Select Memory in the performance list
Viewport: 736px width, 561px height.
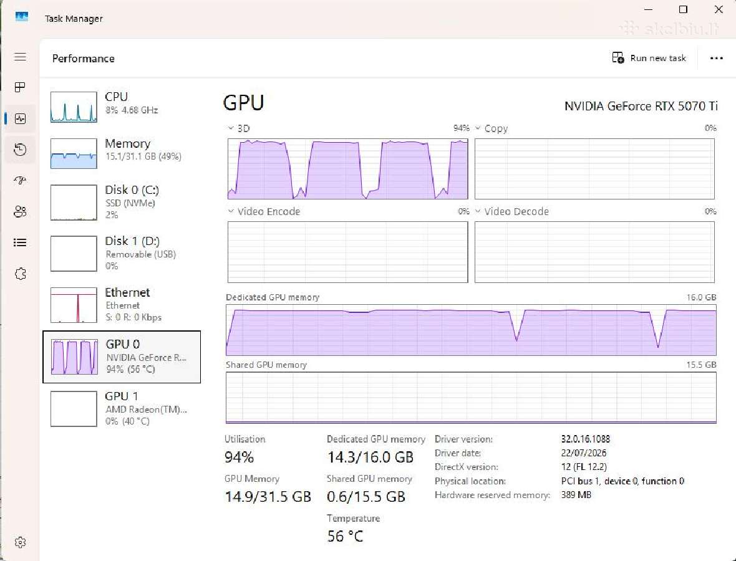click(x=122, y=153)
